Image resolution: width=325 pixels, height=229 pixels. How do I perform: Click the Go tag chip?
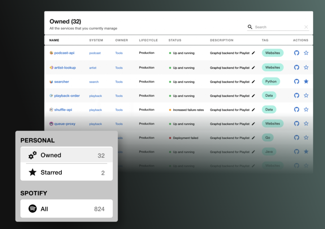click(x=268, y=137)
